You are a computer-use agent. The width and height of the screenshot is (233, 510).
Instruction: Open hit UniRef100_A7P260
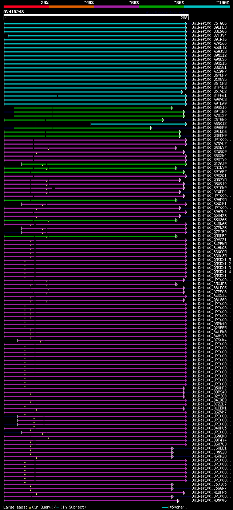pyautogui.click(x=209, y=43)
